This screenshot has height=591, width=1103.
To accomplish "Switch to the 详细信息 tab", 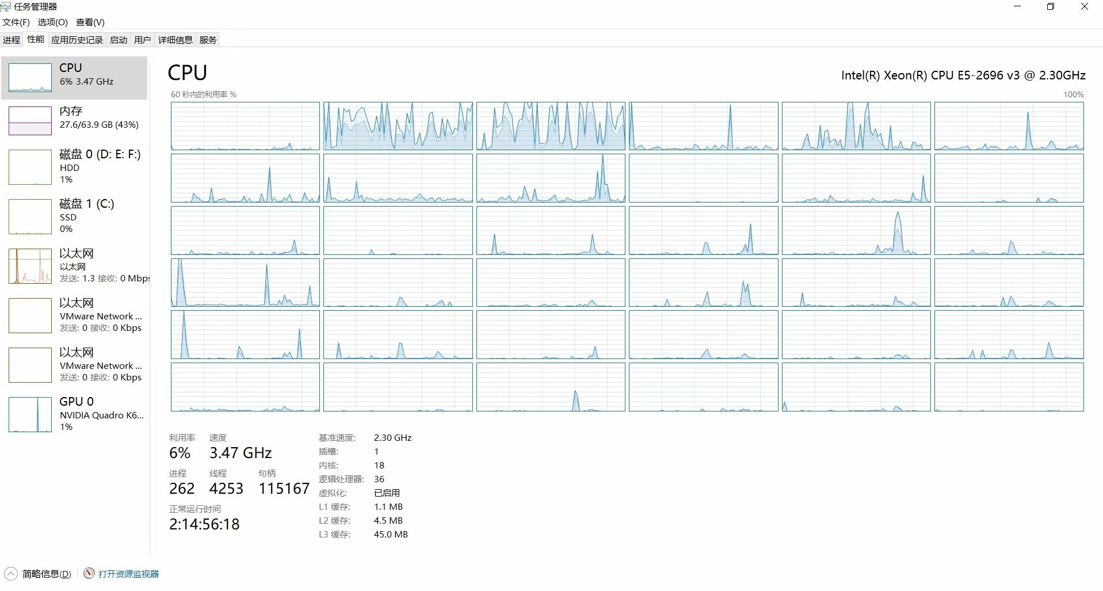I will [x=175, y=40].
